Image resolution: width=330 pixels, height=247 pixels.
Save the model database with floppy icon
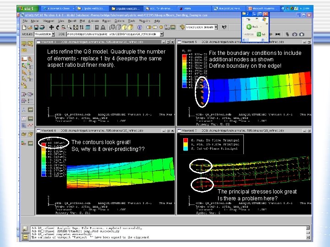(x=36, y=27)
